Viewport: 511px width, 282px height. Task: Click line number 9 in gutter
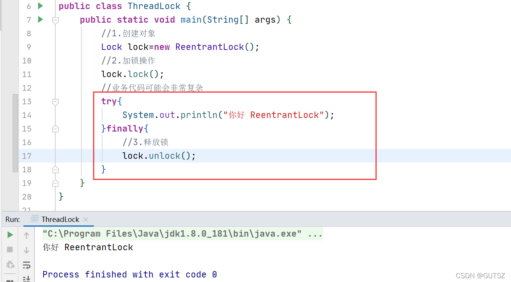tap(29, 47)
